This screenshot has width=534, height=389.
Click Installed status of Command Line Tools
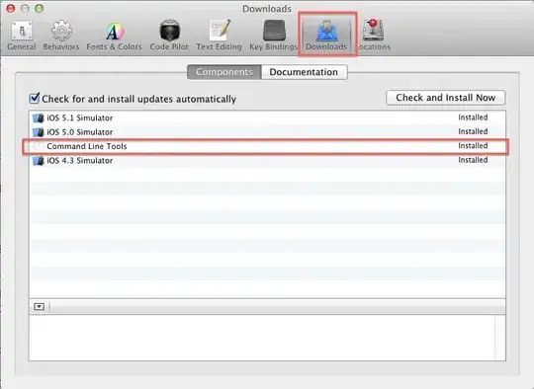[473, 146]
